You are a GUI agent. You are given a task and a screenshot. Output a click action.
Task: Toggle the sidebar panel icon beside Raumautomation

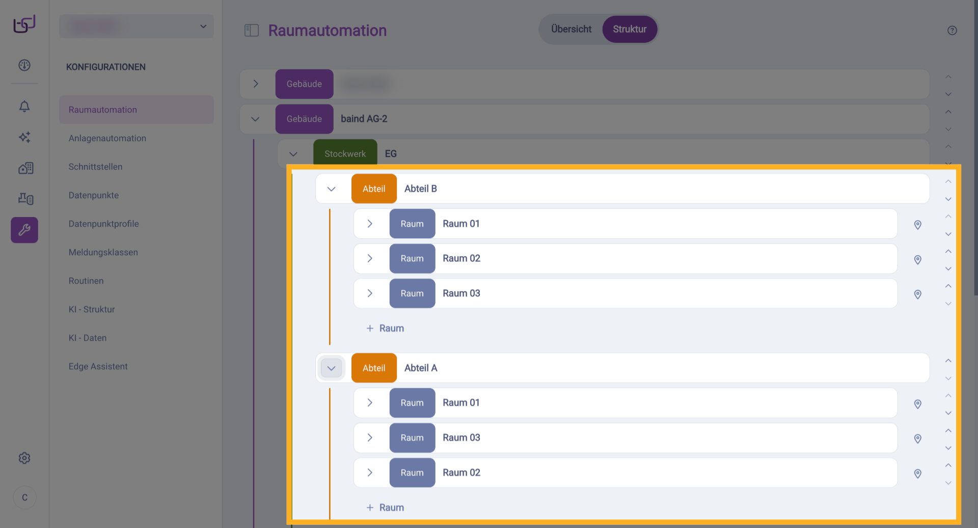point(252,31)
